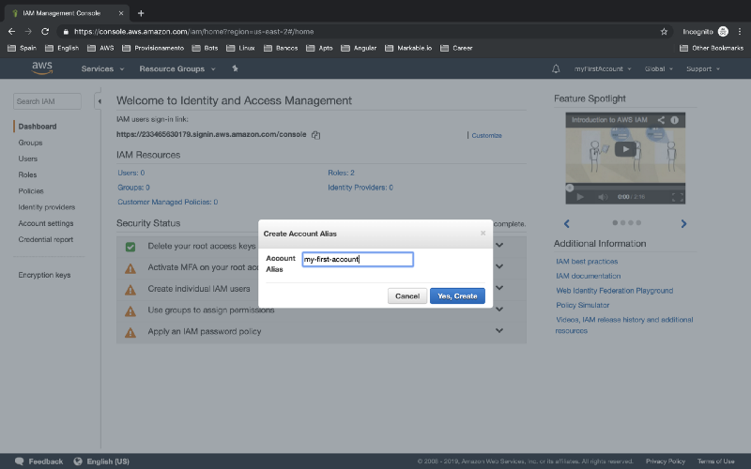The height and width of the screenshot is (469, 751).
Task: Open Credential report in sidebar
Action: pos(45,239)
